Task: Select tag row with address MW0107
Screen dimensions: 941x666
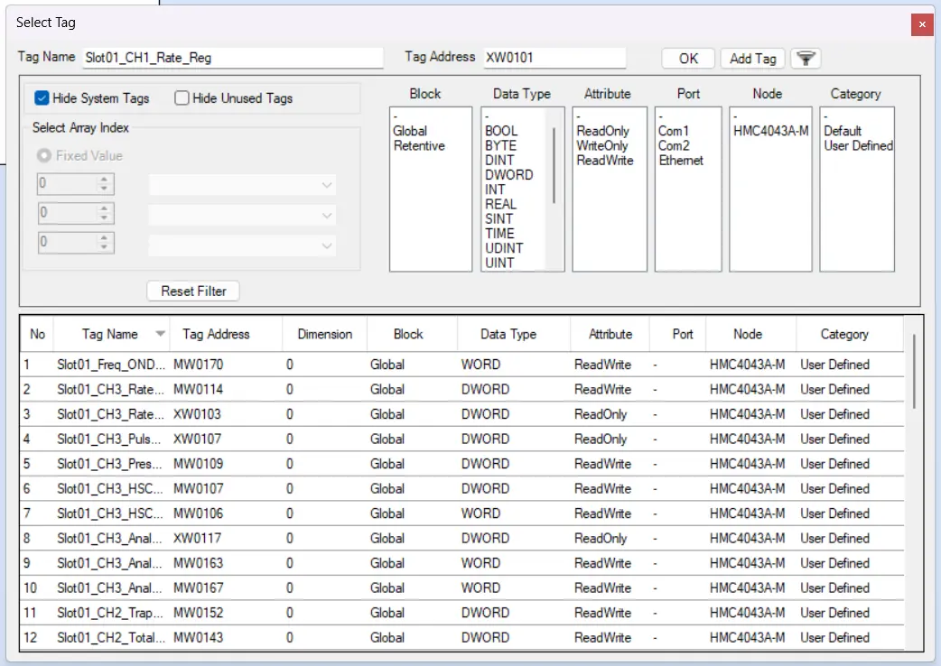Action: pos(462,488)
